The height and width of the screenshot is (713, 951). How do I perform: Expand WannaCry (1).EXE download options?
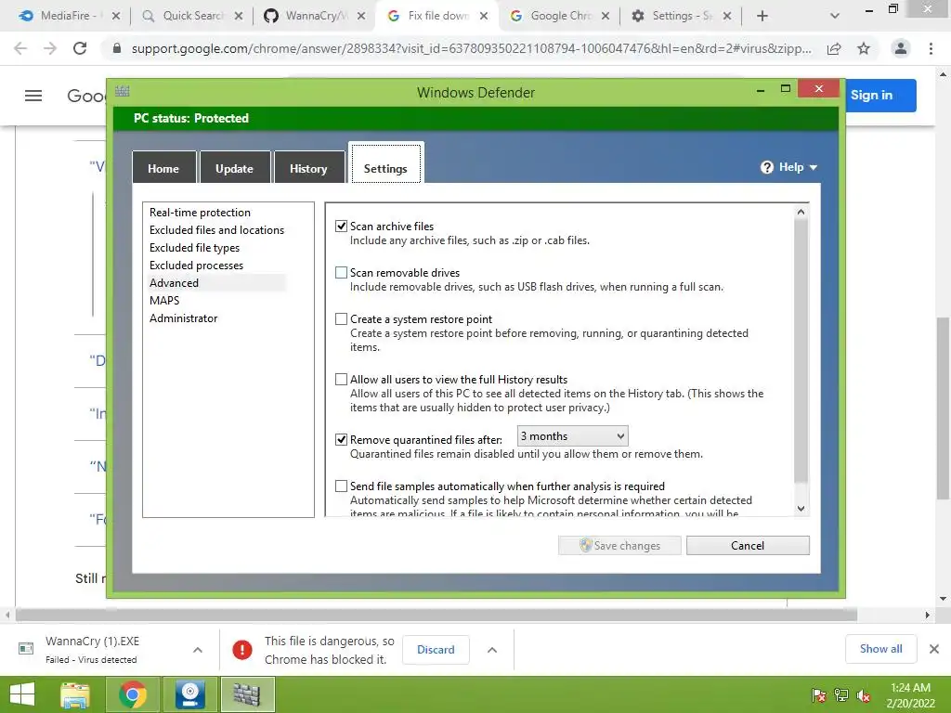[x=198, y=650]
